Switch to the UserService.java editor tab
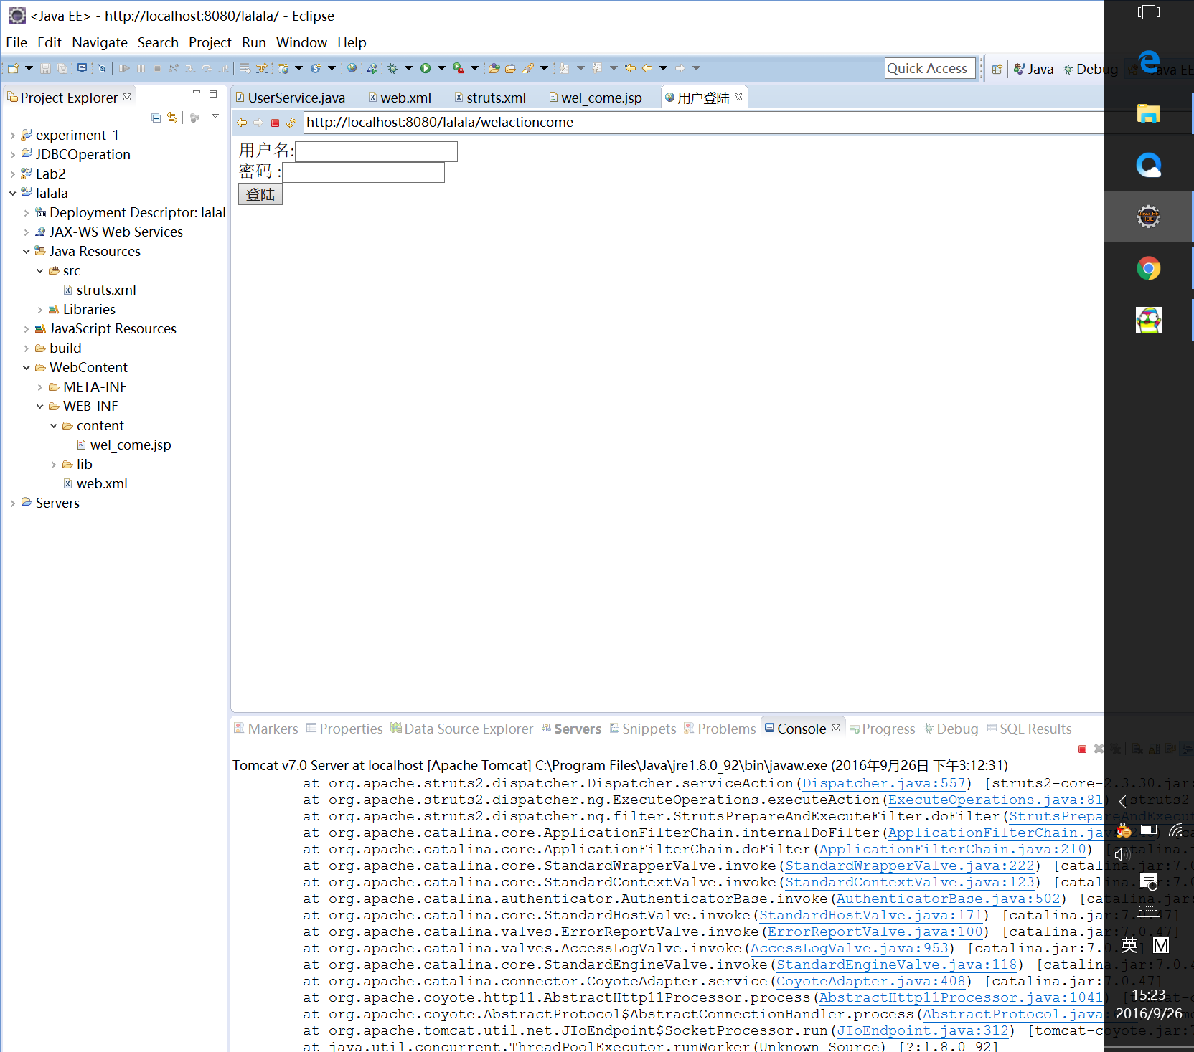This screenshot has width=1194, height=1052. (x=291, y=98)
